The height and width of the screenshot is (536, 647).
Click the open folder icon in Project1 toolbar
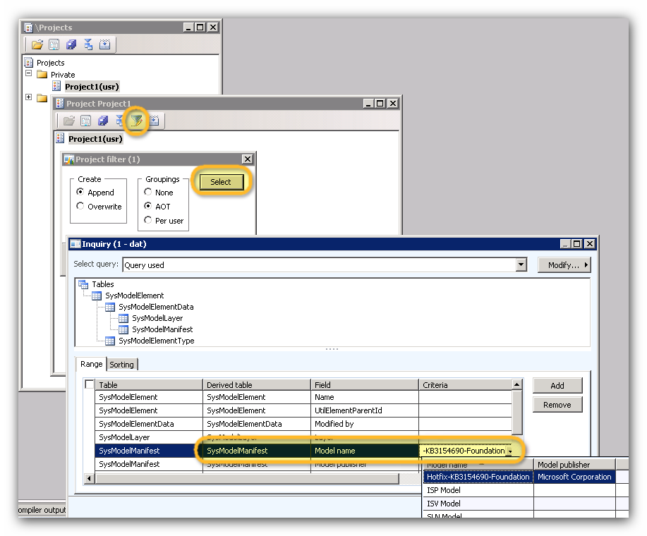click(68, 121)
